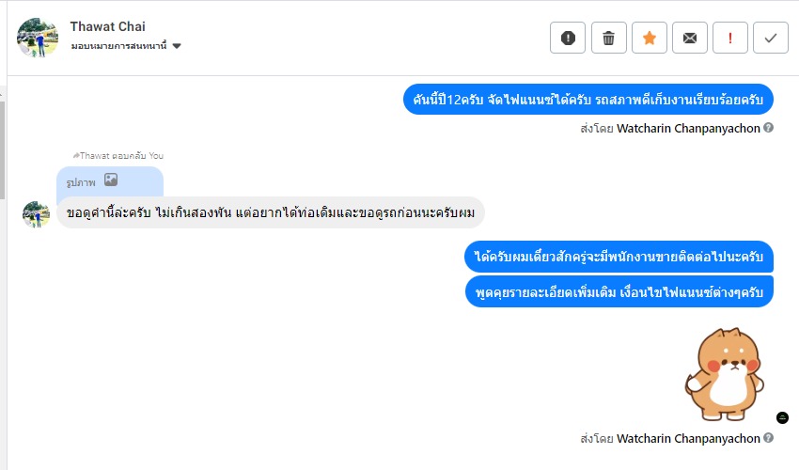Open the assign conversation dropdown

(118, 46)
